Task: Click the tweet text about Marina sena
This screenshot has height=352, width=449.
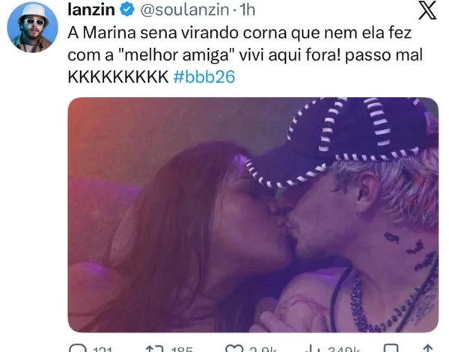Action: click(245, 55)
